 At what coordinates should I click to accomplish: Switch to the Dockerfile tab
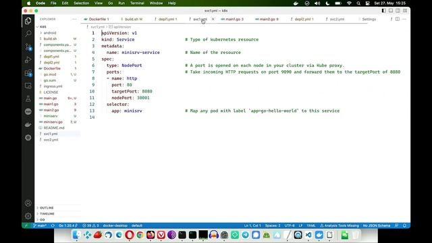point(97,19)
